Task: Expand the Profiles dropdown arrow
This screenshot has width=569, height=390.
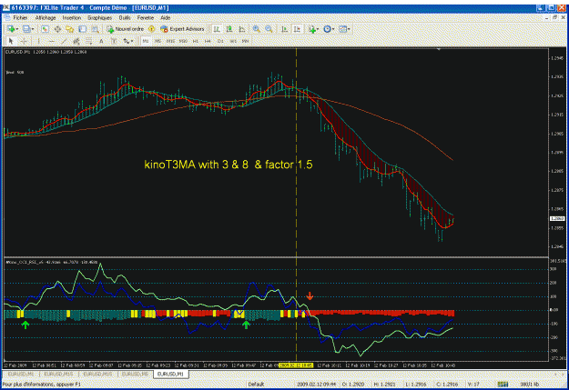Action: (x=32, y=29)
